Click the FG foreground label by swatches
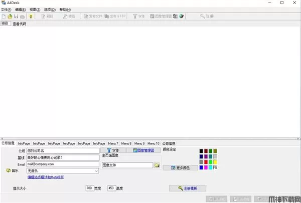This screenshot has height=203, width=301. pyautogui.click(x=215, y=168)
